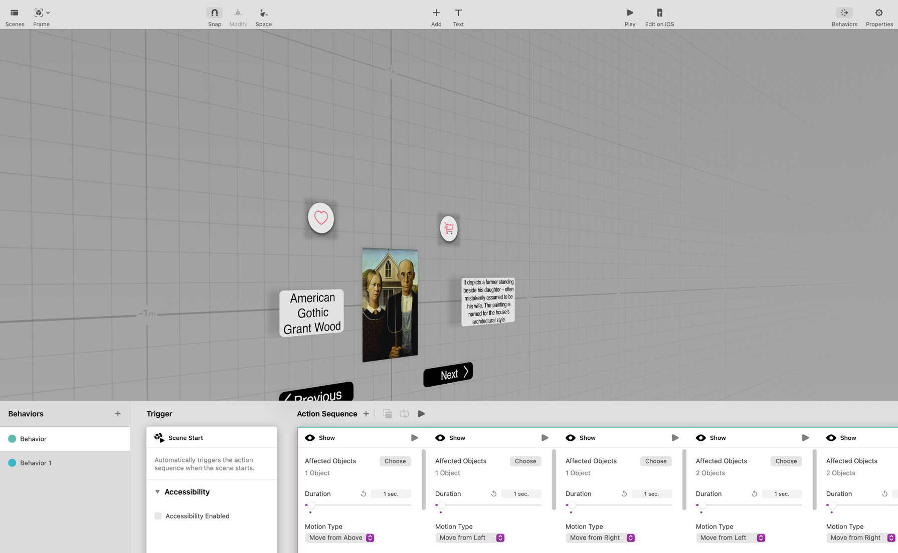Image resolution: width=898 pixels, height=553 pixels.
Task: Preview the third Show action
Action: pos(675,438)
